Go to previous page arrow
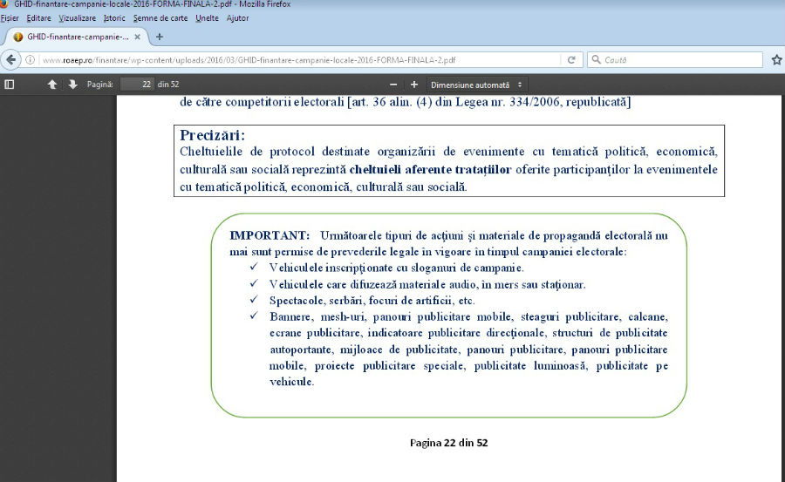Viewport: 785px width, 482px height. tap(52, 85)
